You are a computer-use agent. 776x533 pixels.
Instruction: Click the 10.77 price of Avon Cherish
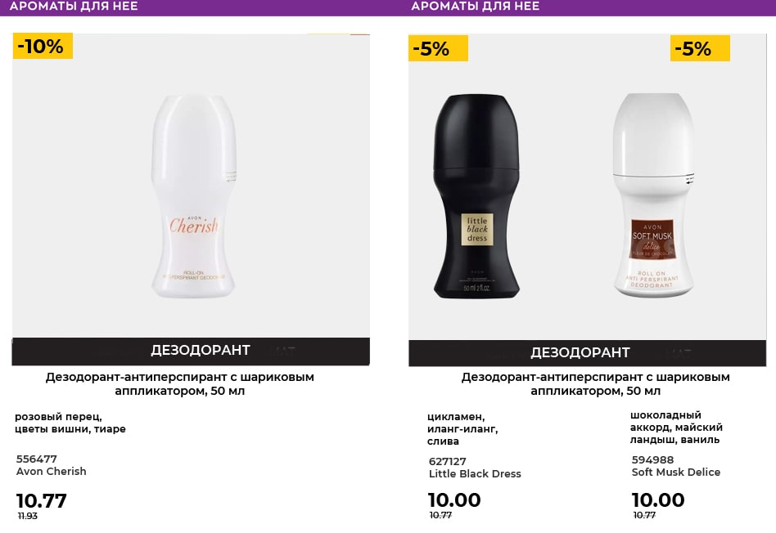(x=42, y=501)
